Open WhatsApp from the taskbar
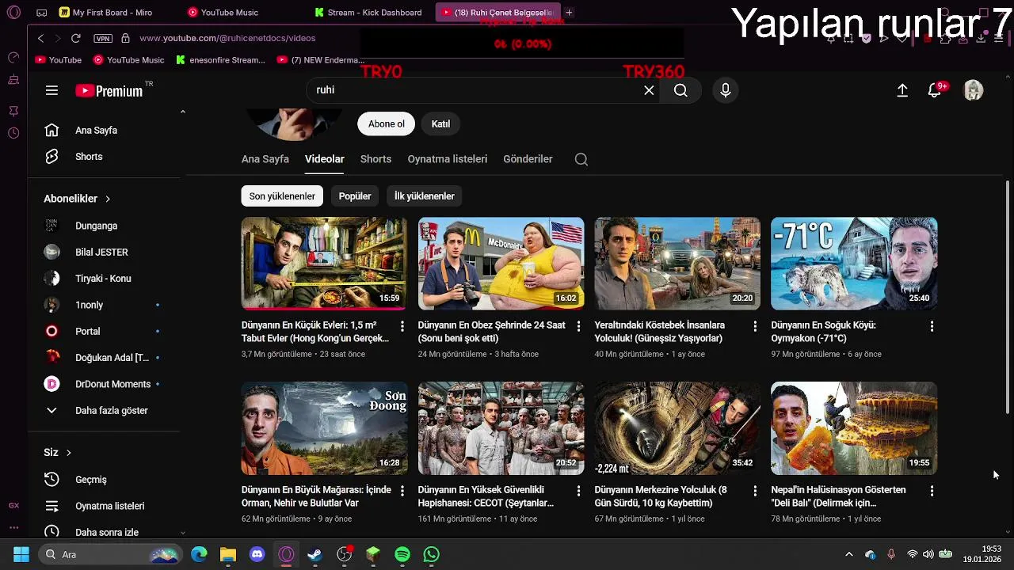The image size is (1014, 570). coord(431,554)
